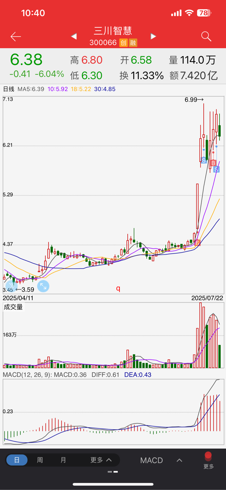226x490 pixels.
Task: Go to previous stock with left triangle
Action: point(74,36)
